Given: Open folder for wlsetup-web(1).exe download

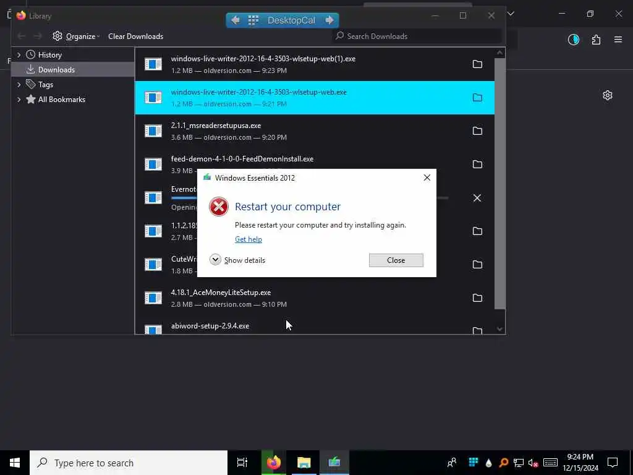Looking at the screenshot, I should point(477,64).
